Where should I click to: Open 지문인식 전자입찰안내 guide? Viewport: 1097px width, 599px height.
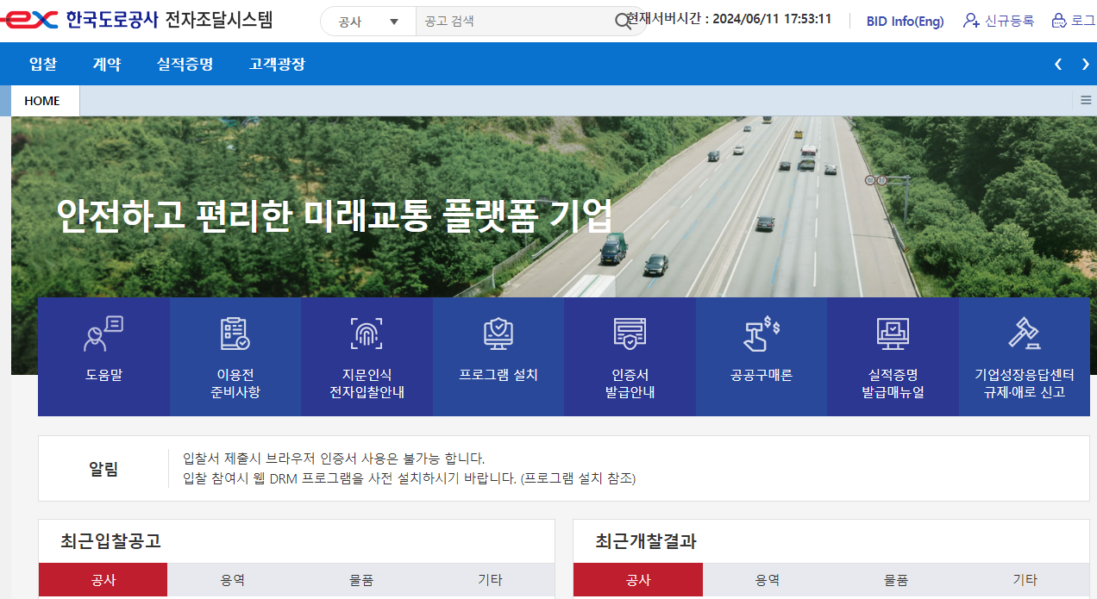pos(366,356)
